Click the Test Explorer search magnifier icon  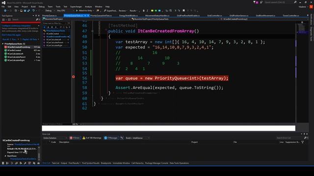37,20
